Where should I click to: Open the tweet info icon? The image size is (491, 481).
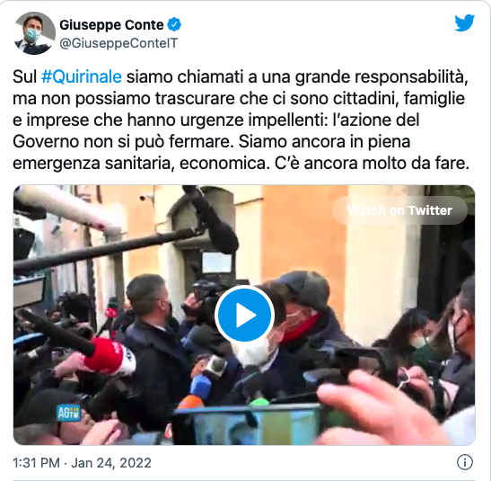tap(465, 462)
